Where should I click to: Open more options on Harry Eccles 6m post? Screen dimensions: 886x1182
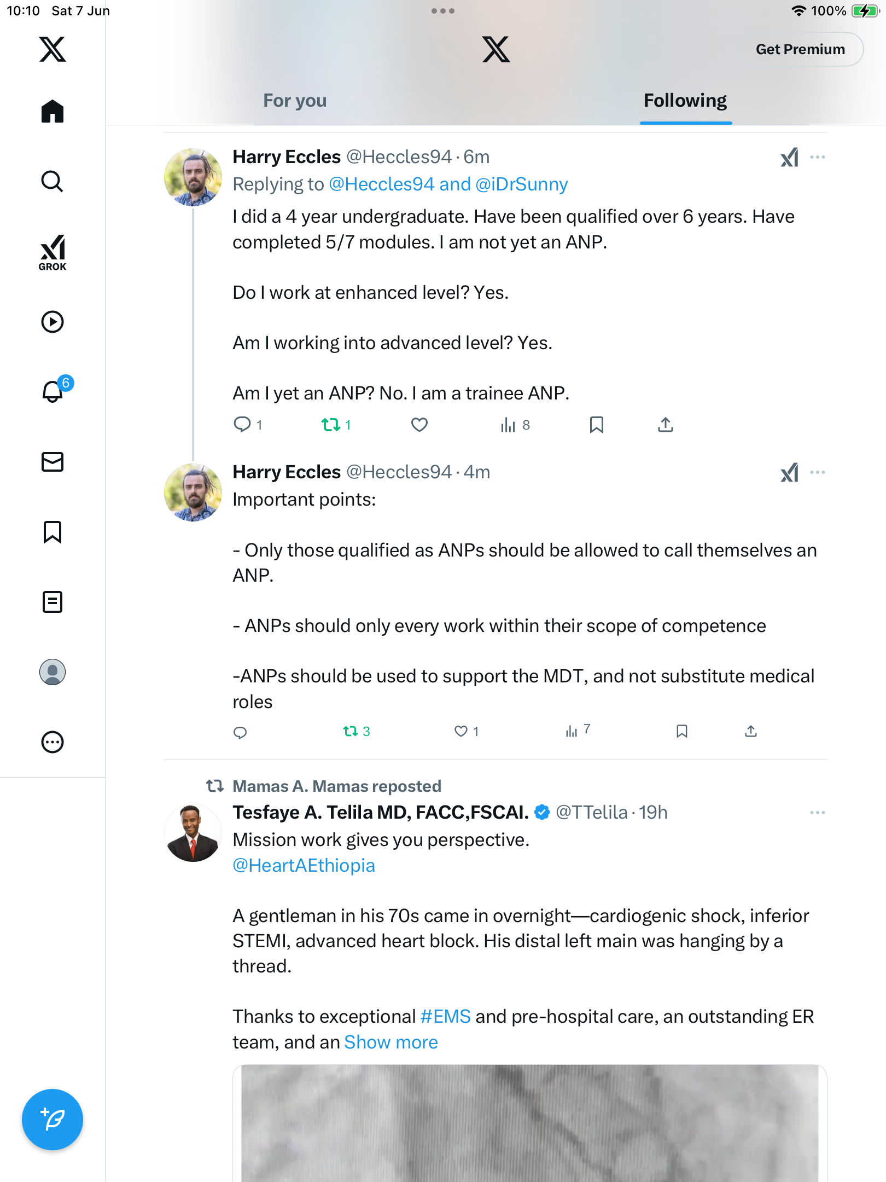pos(818,157)
